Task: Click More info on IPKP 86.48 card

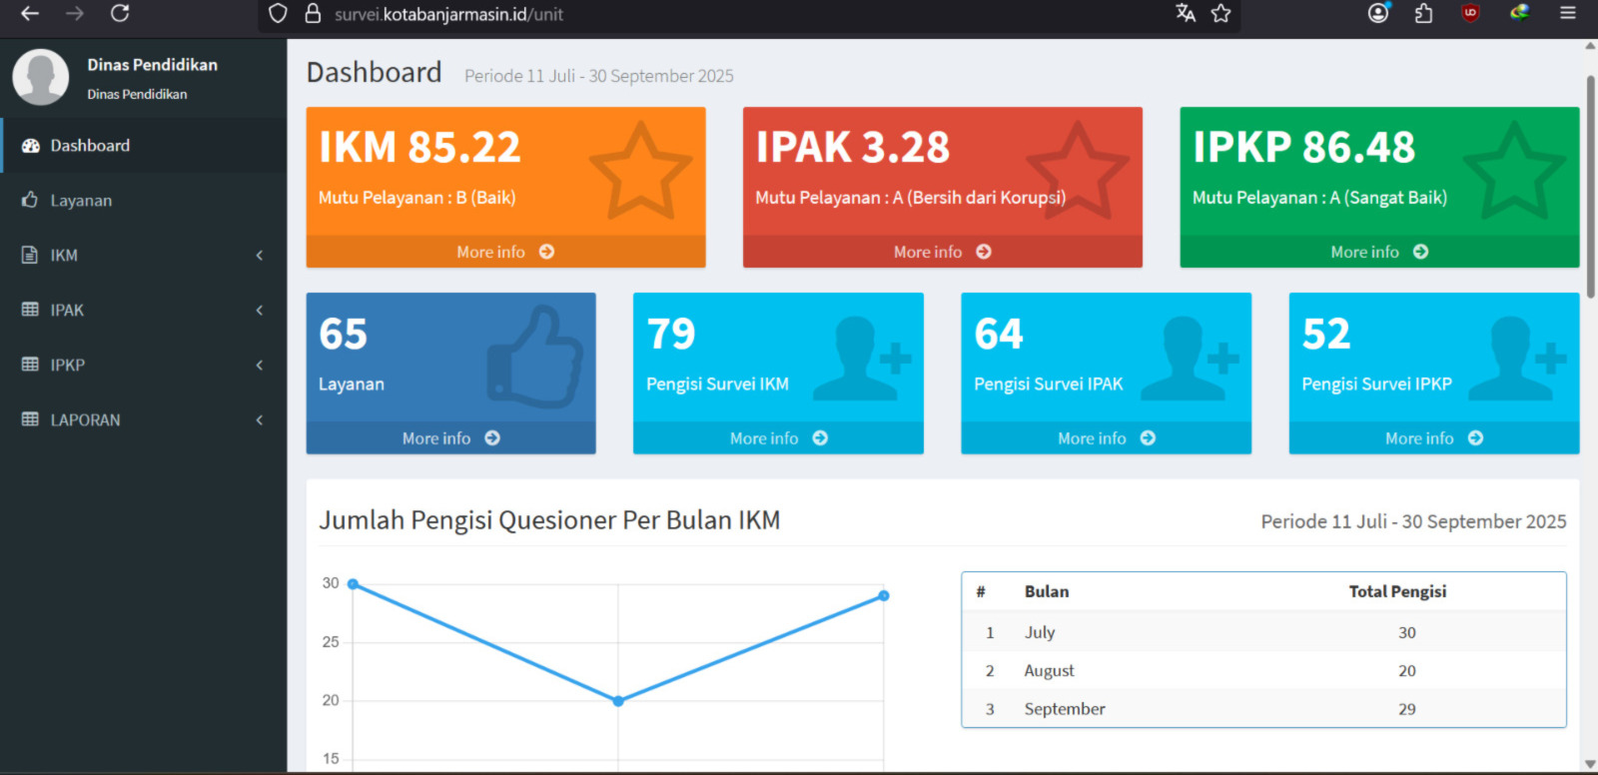Action: tap(1378, 252)
